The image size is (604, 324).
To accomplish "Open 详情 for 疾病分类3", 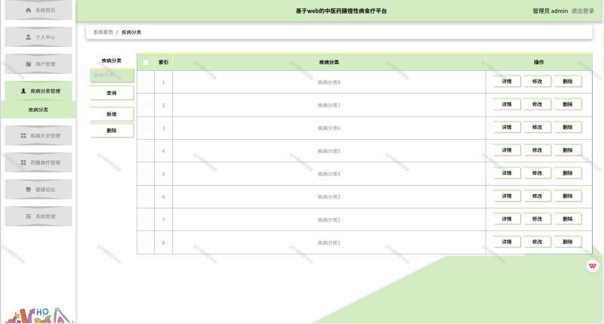I will 507,196.
